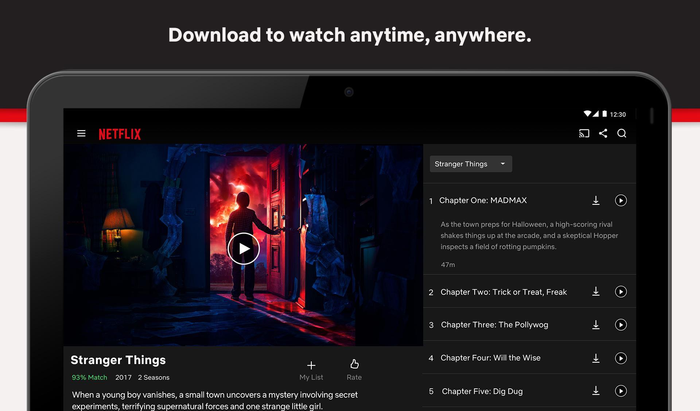Click download icon for Chapter Three The Pollywog

[x=596, y=324]
